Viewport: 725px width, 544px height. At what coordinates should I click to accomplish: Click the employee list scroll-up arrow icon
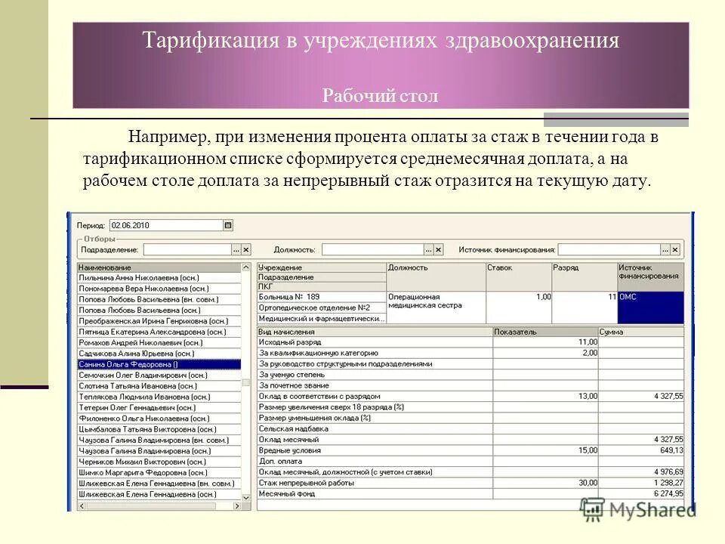click(x=246, y=266)
